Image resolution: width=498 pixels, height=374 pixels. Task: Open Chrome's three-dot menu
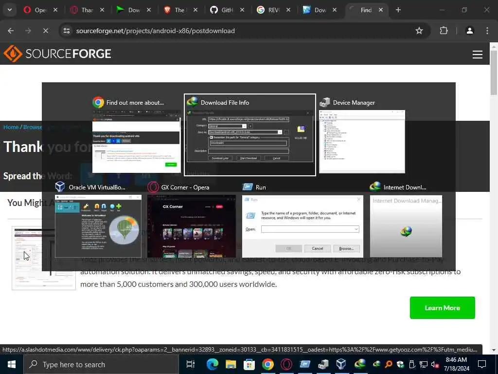[x=487, y=31]
